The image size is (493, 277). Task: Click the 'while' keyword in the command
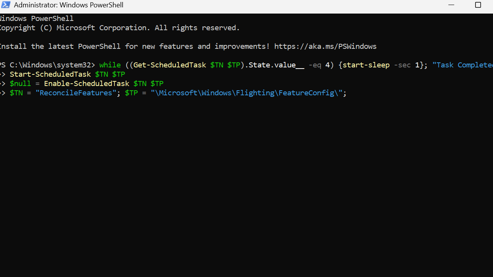point(110,65)
